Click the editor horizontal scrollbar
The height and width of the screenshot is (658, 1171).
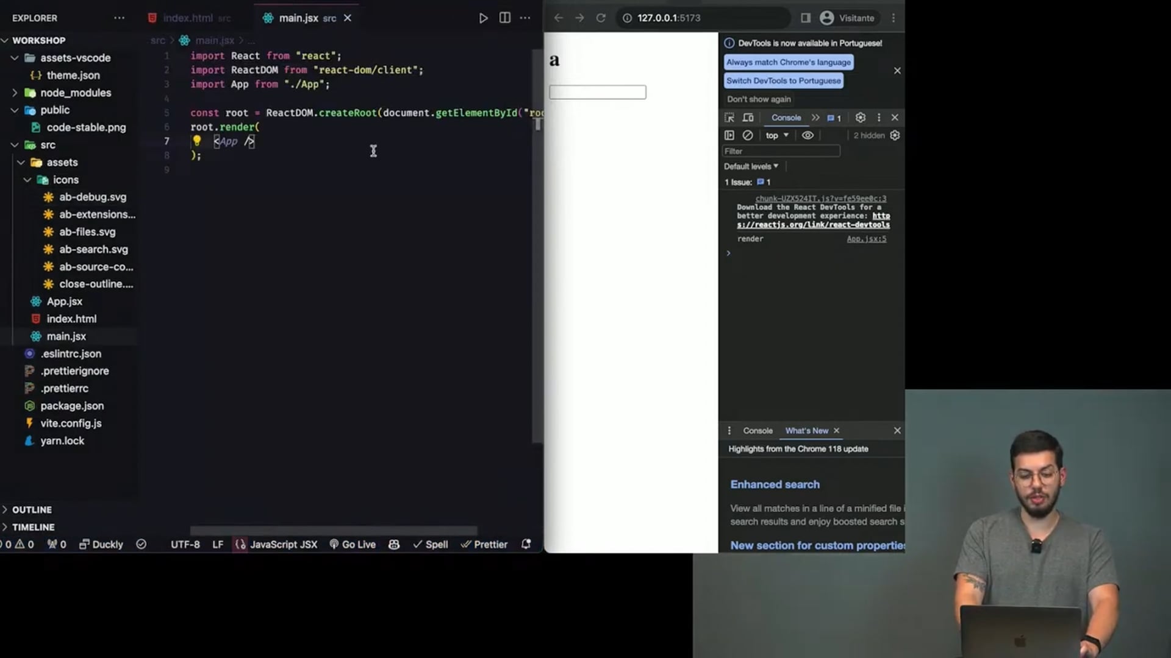[x=333, y=530]
